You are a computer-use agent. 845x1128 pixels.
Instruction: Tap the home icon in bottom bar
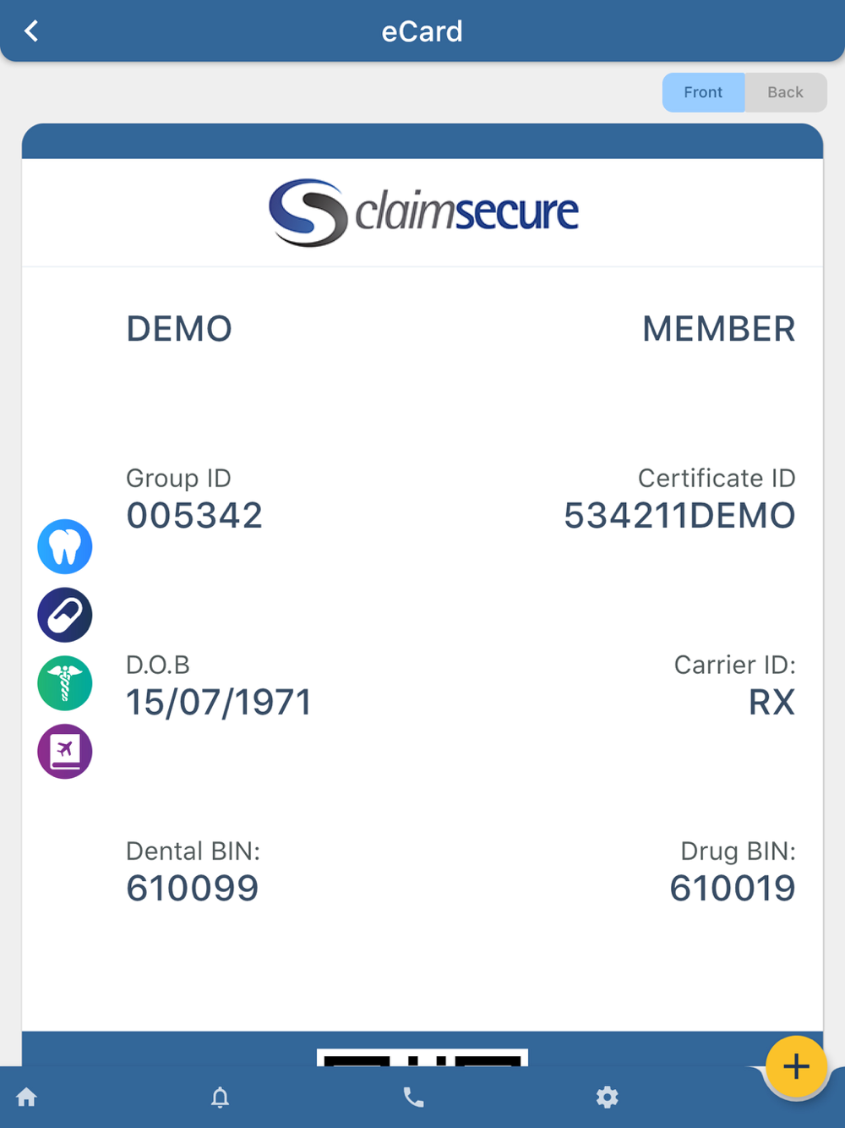(x=27, y=1098)
